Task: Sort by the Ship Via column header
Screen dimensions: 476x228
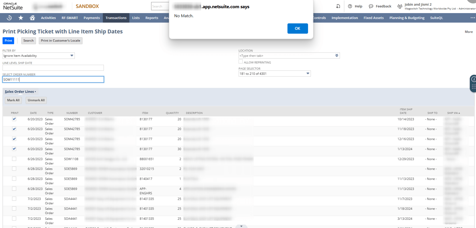Action: pyautogui.click(x=453, y=113)
